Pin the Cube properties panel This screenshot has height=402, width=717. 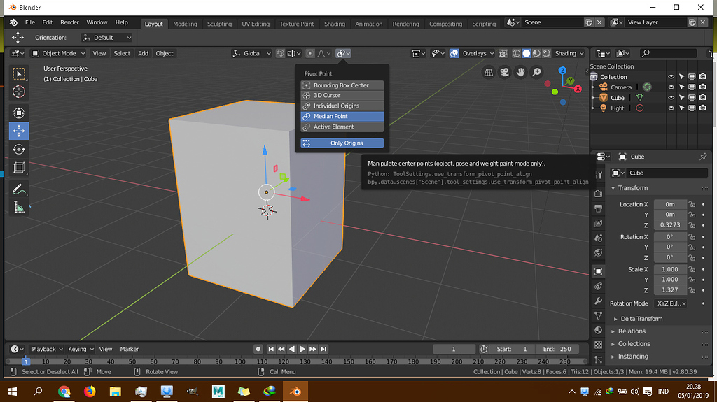tap(703, 157)
